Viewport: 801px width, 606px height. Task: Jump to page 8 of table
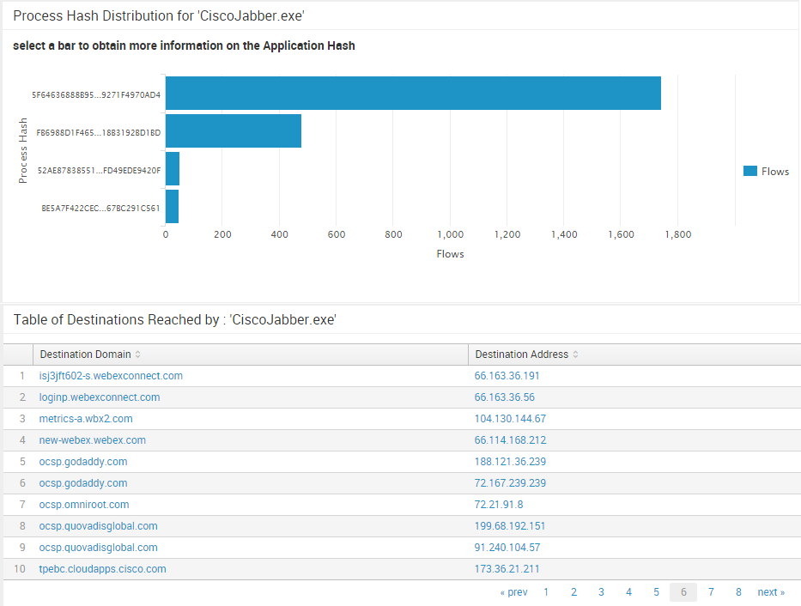738,592
